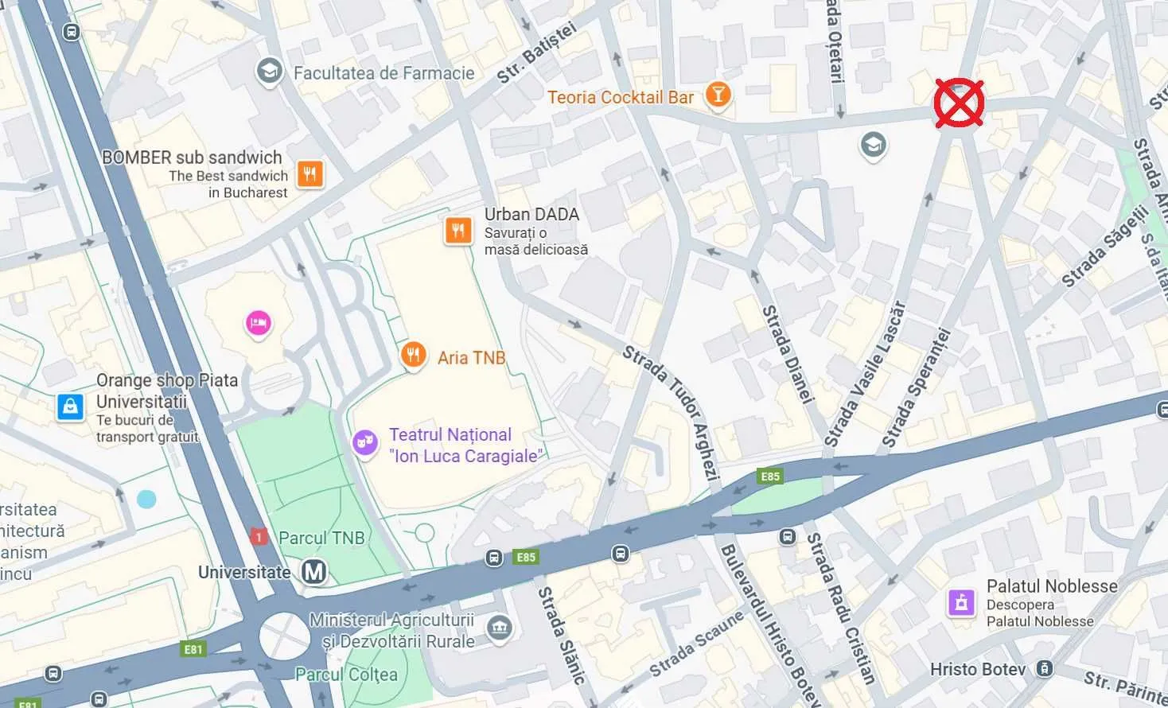Click the red parking garage marker near Parcul TNB
Viewport: 1168px width, 708px height.
point(258,536)
